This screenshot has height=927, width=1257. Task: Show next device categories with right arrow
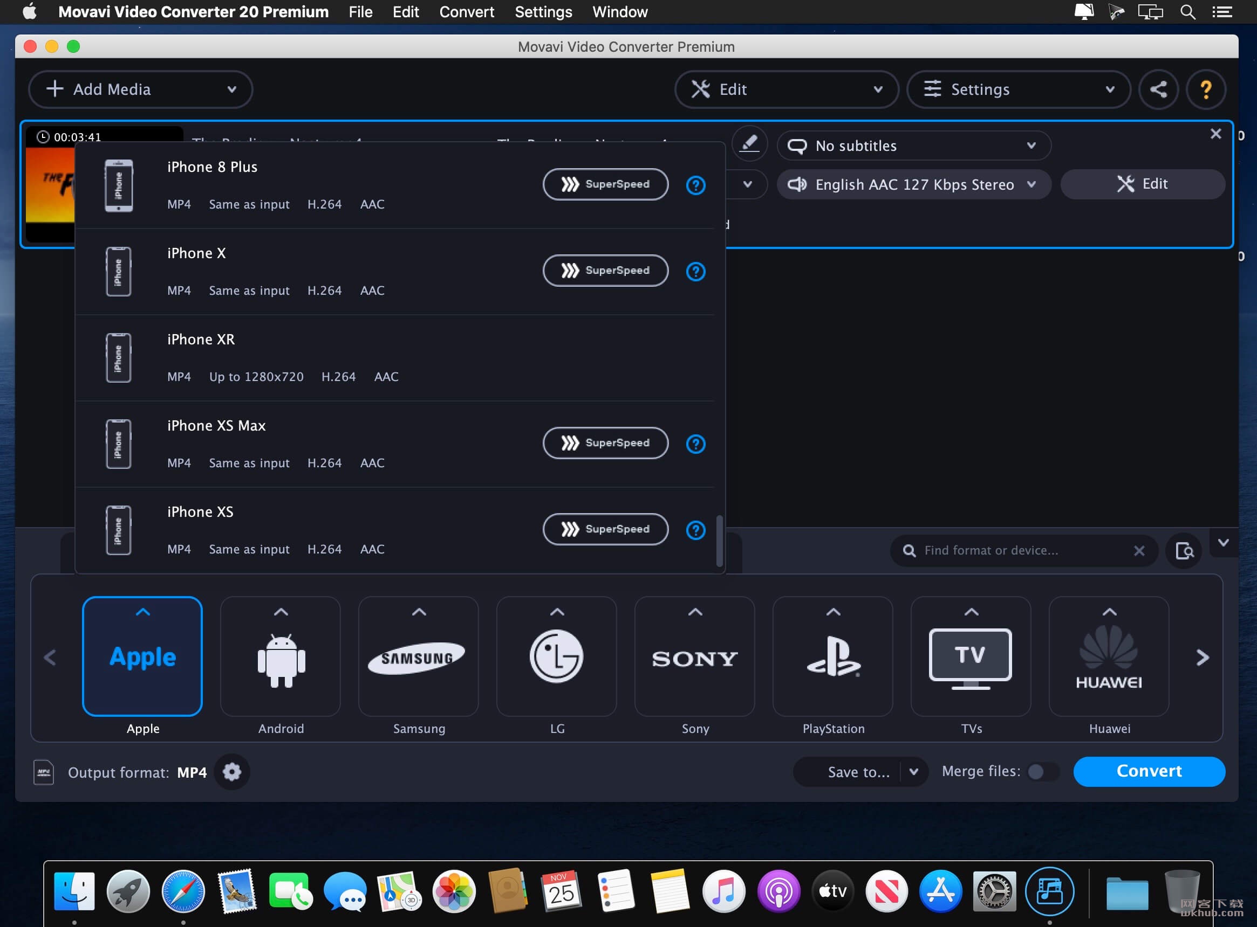click(x=1202, y=657)
